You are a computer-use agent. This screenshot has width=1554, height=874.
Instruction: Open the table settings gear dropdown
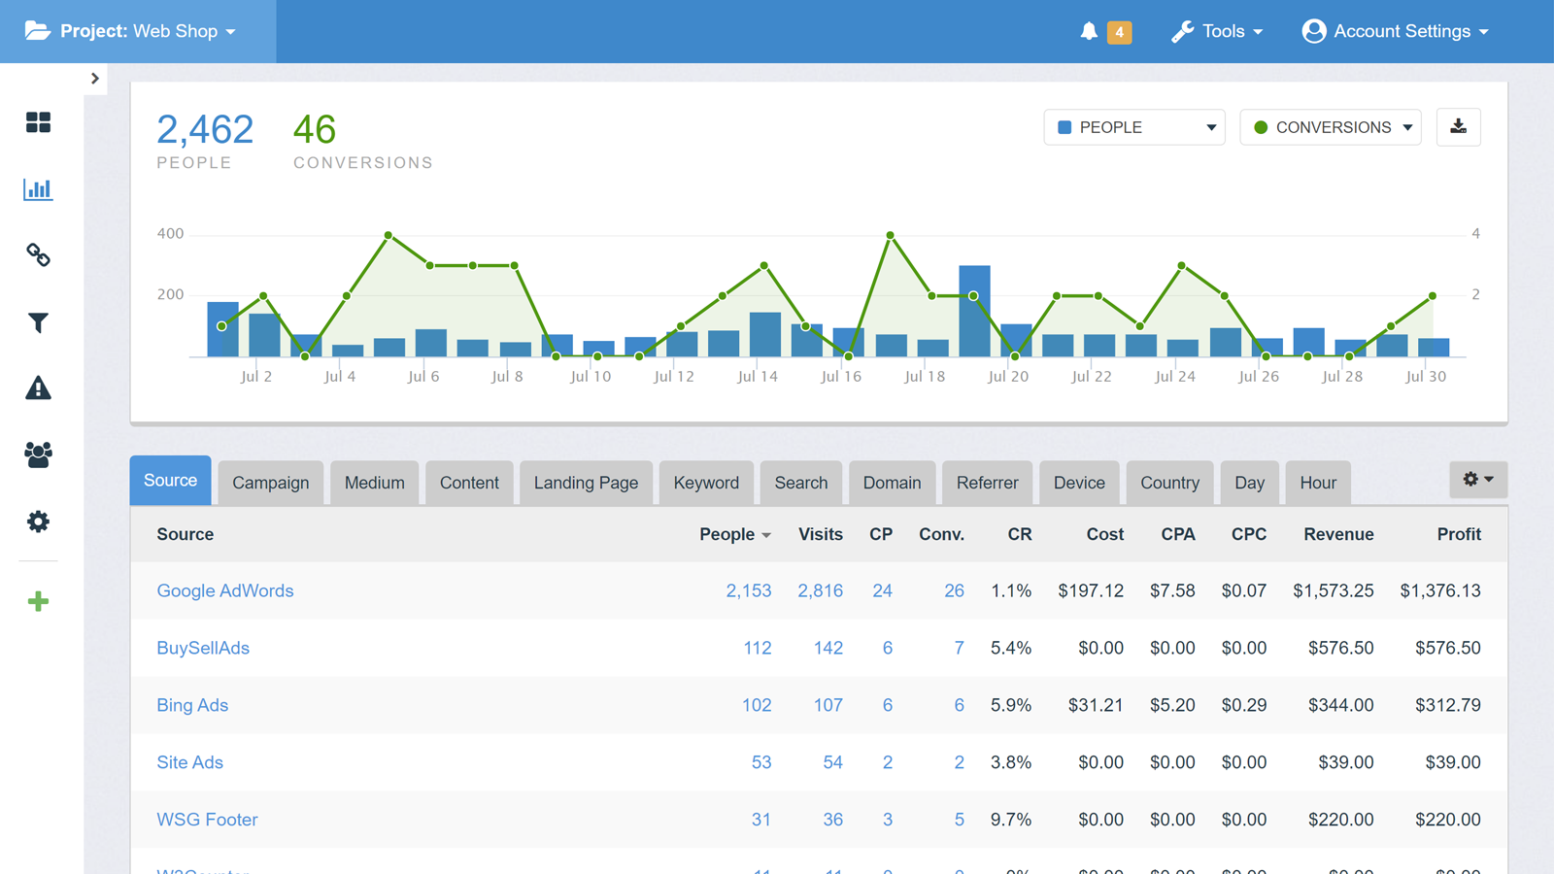point(1477,479)
